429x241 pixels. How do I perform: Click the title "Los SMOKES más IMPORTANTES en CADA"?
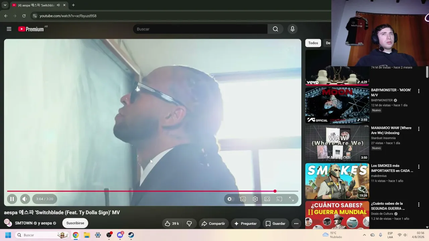(392, 168)
